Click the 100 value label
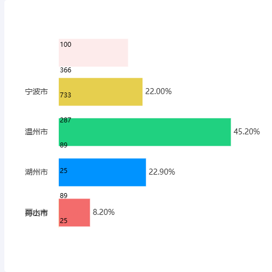 pyautogui.click(x=65, y=45)
